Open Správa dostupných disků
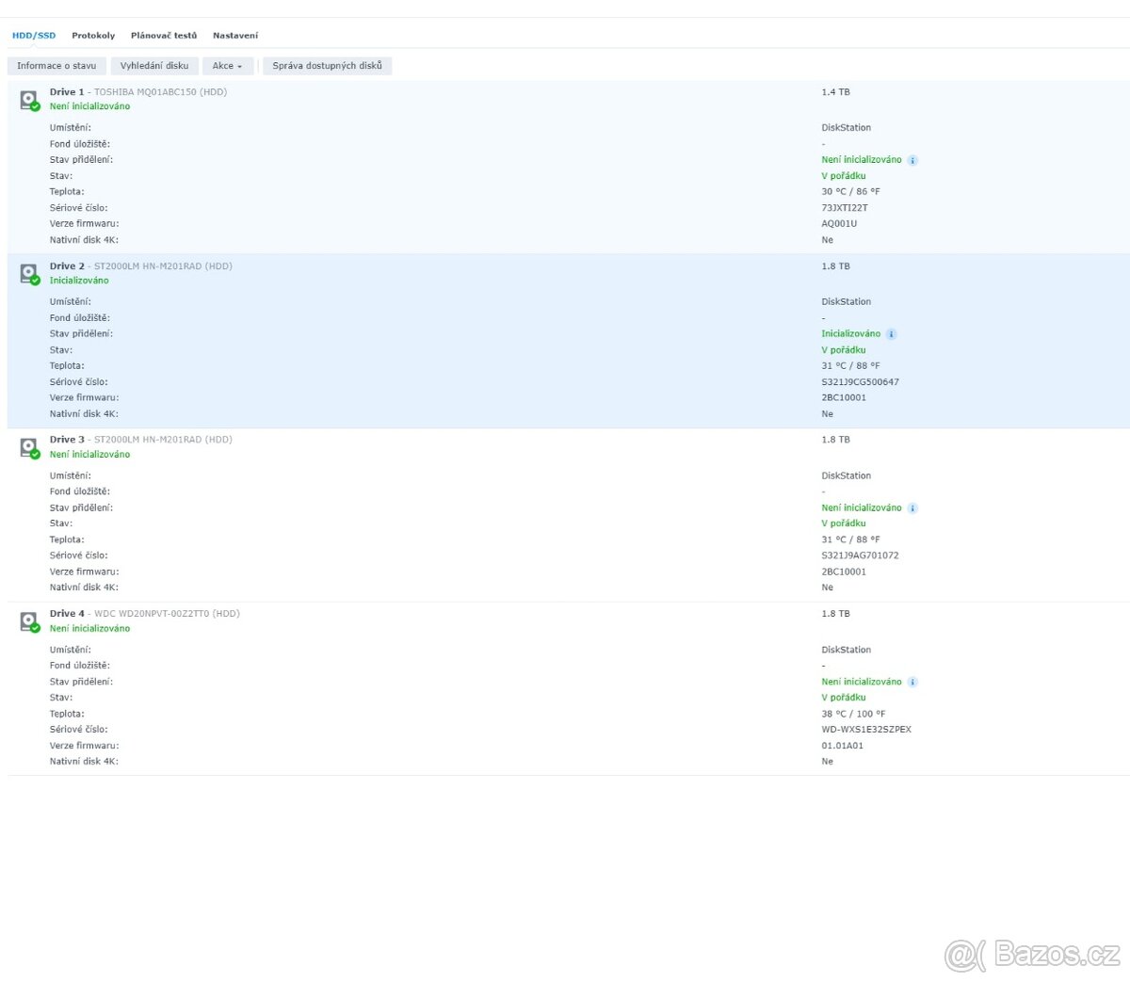 [327, 66]
